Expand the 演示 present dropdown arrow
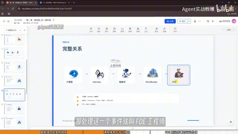The width and height of the screenshot is (238, 134). coord(189,21)
